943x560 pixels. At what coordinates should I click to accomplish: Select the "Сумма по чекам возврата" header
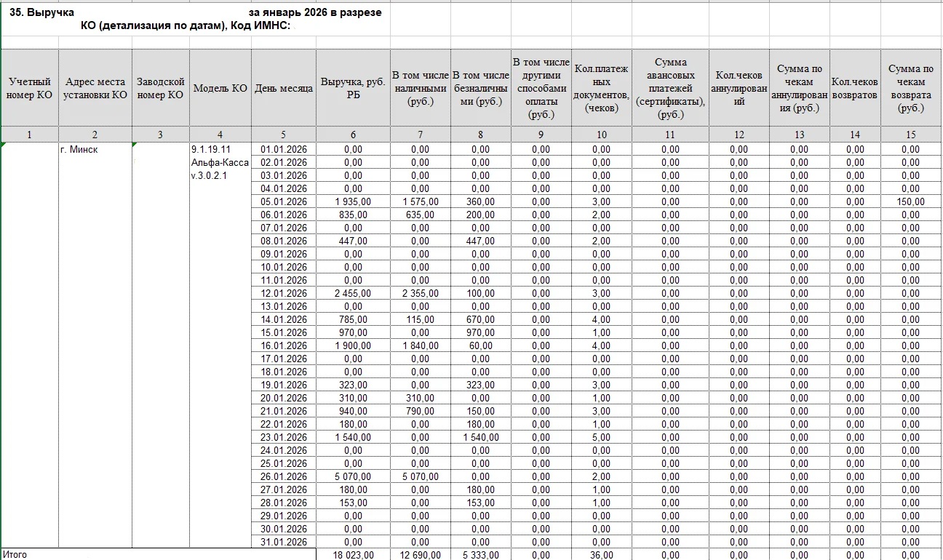click(912, 88)
